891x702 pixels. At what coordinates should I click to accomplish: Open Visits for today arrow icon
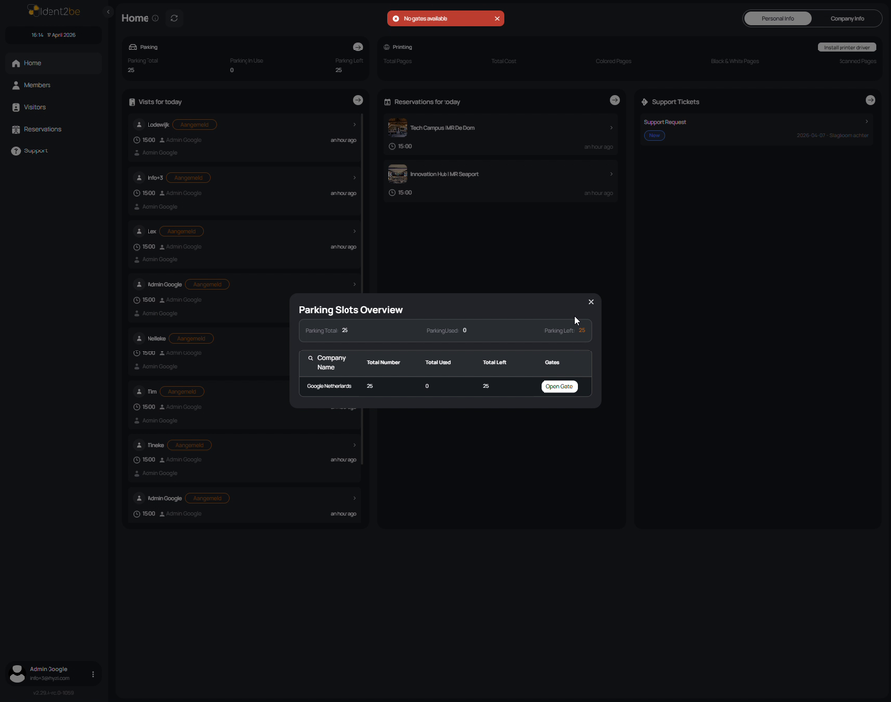pyautogui.click(x=358, y=100)
